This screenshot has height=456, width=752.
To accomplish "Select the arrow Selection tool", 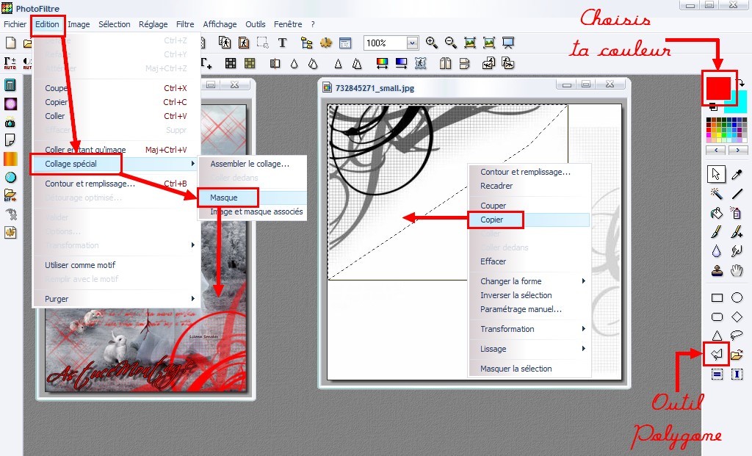I will tap(716, 174).
